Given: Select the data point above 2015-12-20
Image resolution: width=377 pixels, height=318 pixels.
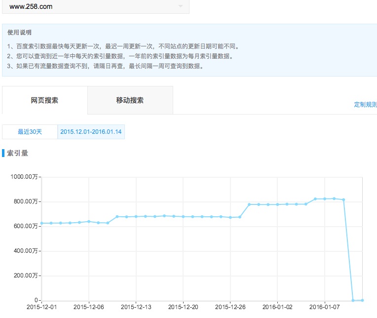Looking at the screenshot, I should [183, 217].
